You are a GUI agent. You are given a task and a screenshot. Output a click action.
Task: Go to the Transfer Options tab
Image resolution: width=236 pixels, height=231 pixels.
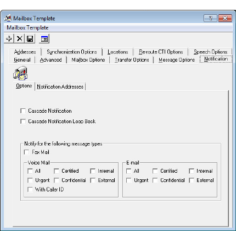(x=132, y=60)
